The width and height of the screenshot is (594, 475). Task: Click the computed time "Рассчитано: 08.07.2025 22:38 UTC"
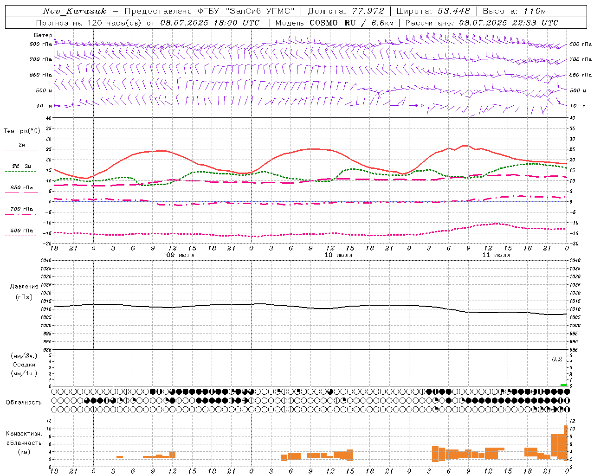pos(482,23)
